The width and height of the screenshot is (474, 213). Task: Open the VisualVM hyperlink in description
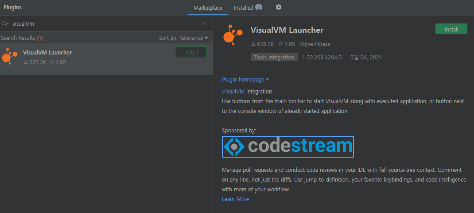(233, 91)
